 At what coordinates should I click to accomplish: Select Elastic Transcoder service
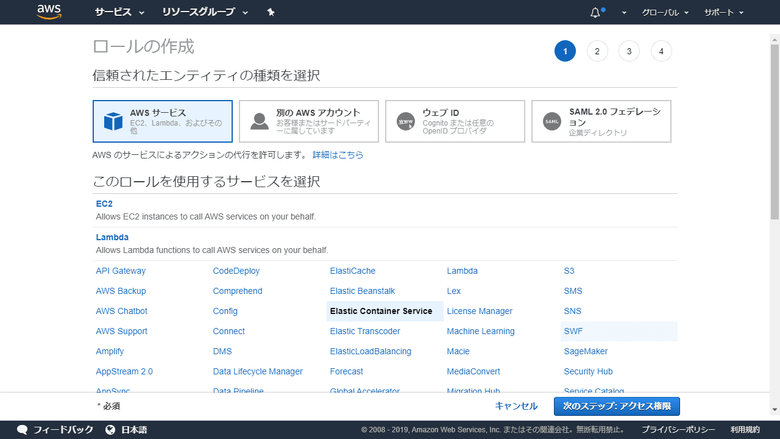coord(365,331)
